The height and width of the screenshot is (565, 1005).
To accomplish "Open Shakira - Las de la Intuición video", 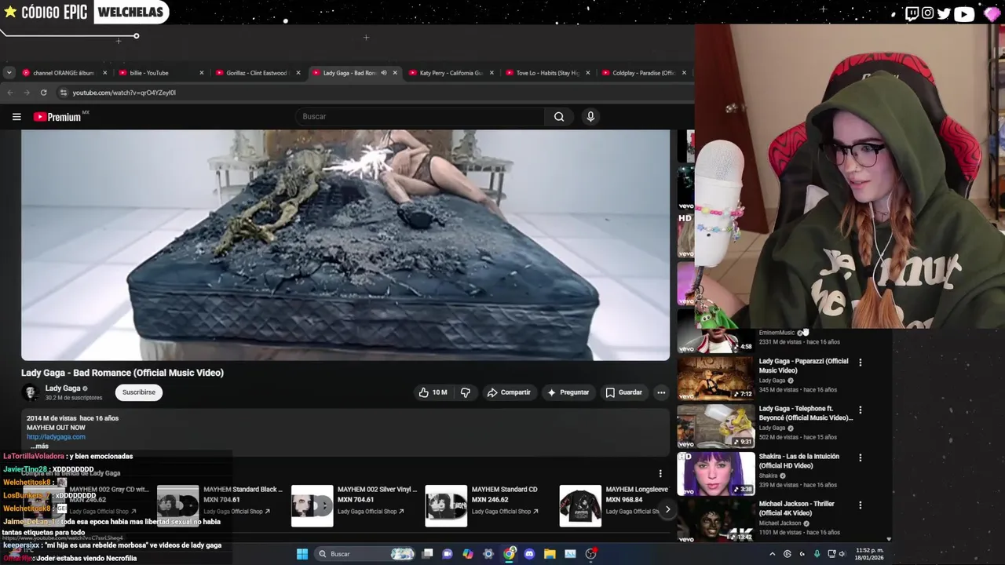I will pyautogui.click(x=799, y=461).
